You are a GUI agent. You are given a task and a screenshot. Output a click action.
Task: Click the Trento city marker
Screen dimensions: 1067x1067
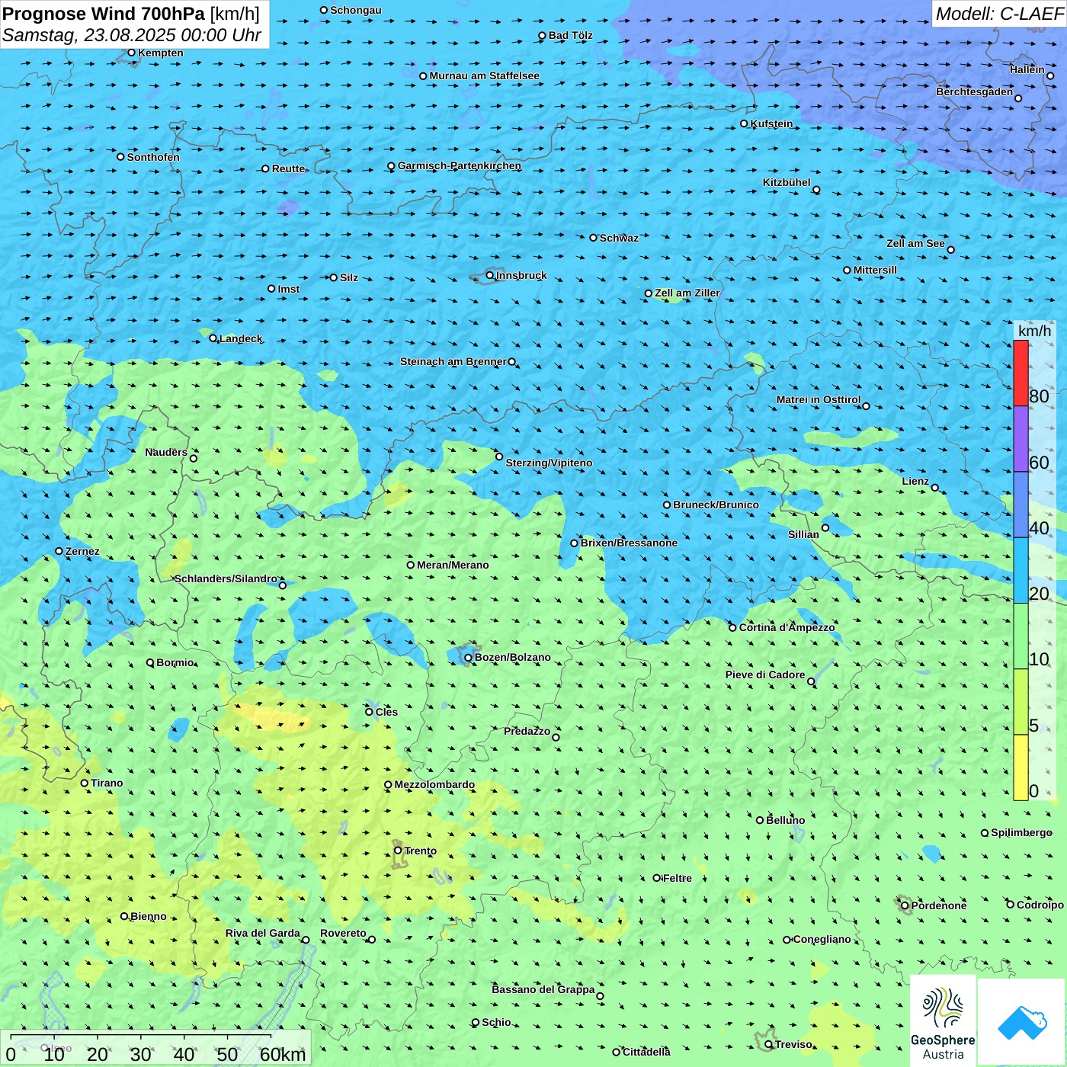tap(398, 851)
